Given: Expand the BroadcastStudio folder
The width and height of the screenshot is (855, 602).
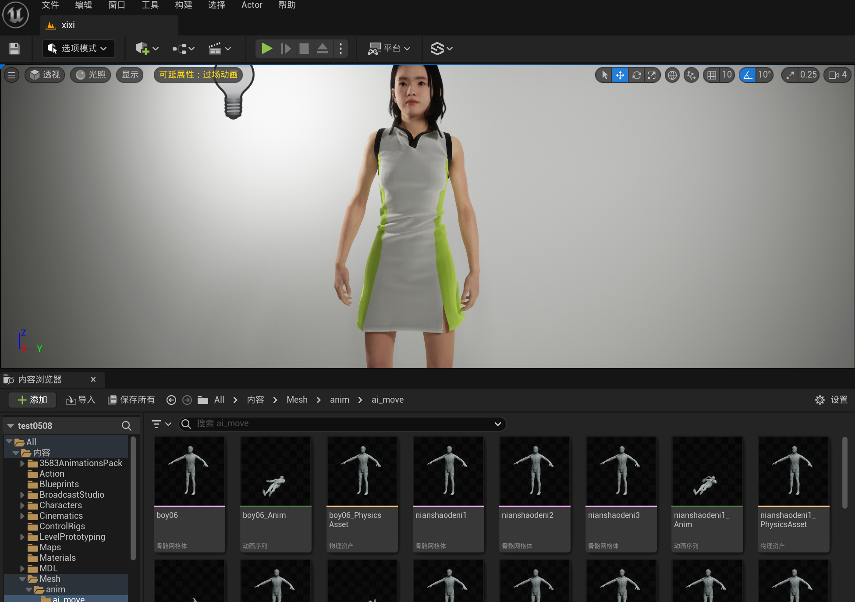Looking at the screenshot, I should pos(22,495).
